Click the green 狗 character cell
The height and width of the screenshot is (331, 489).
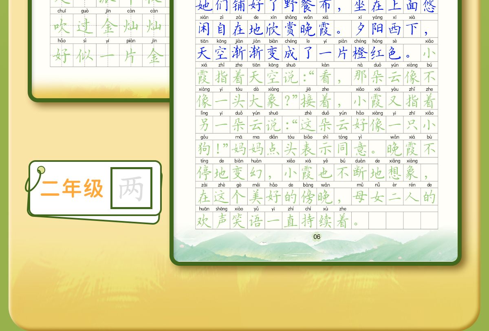pos(204,149)
